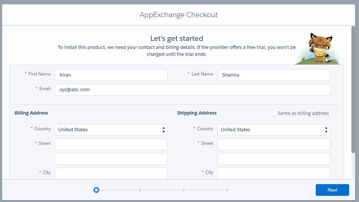Viewport: 359px width, 202px height.
Task: Click the Shipping Address heading
Action: [x=197, y=113]
